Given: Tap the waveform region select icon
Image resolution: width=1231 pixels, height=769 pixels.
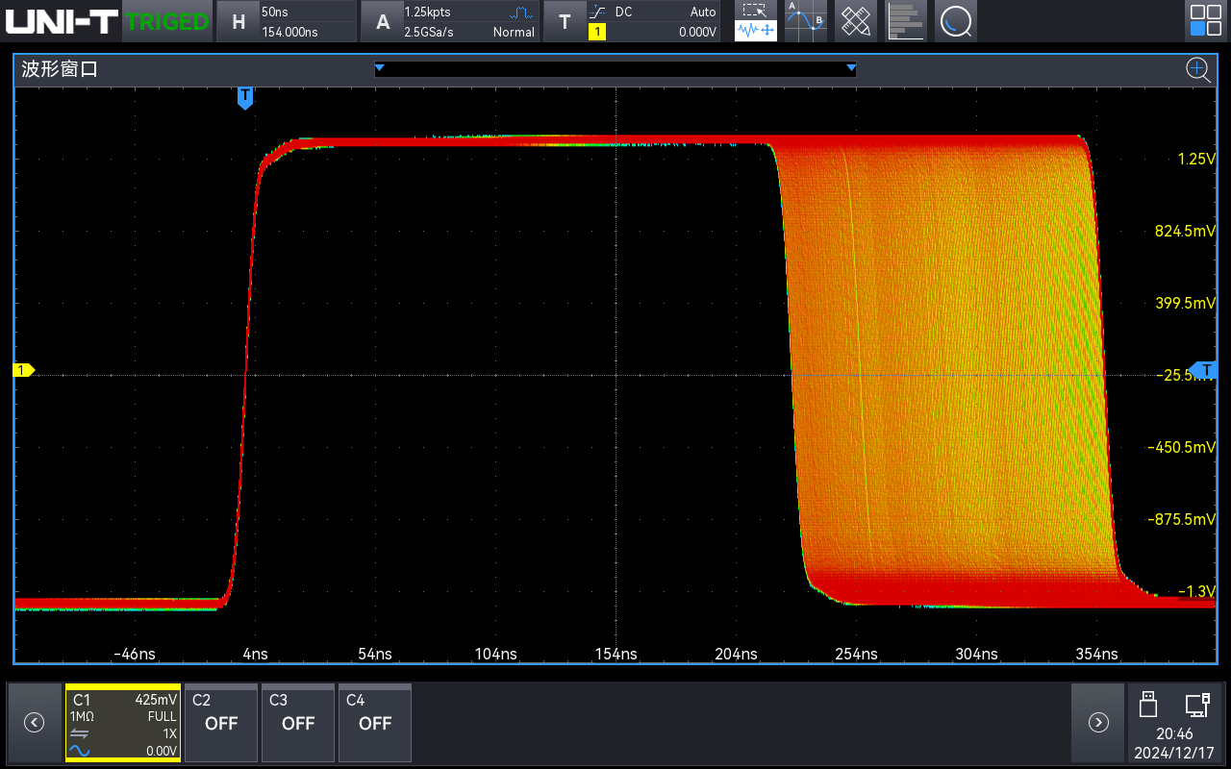Looking at the screenshot, I should (756, 21).
